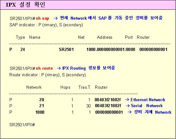Click router '000000000001' in network 1000 row
Screen dimensions: 176x139
coord(109,112)
